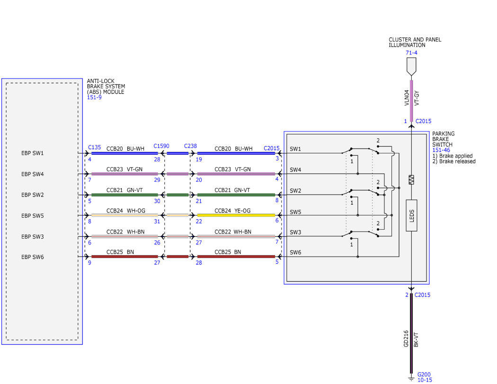Select the C1590 connector label

click(x=161, y=146)
